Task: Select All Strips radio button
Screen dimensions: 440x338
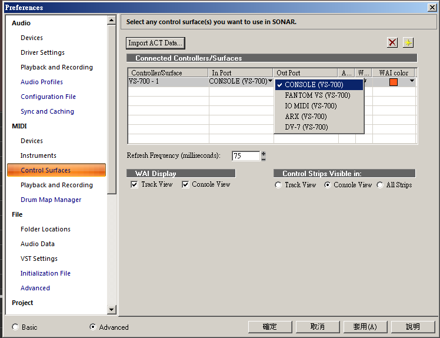Action: click(380, 185)
